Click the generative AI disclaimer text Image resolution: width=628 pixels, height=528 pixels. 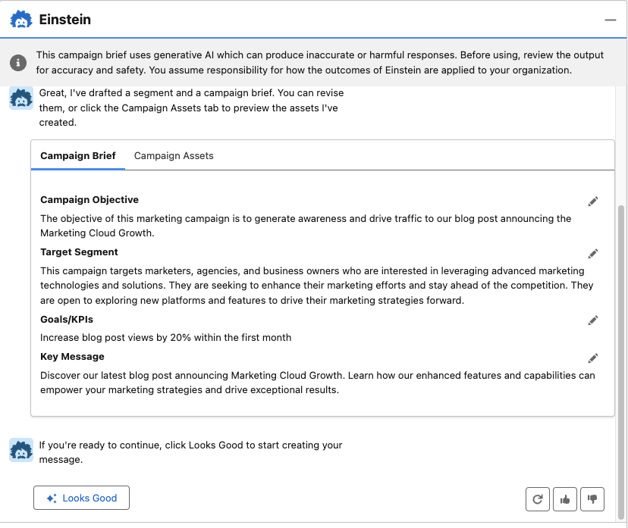(x=319, y=62)
